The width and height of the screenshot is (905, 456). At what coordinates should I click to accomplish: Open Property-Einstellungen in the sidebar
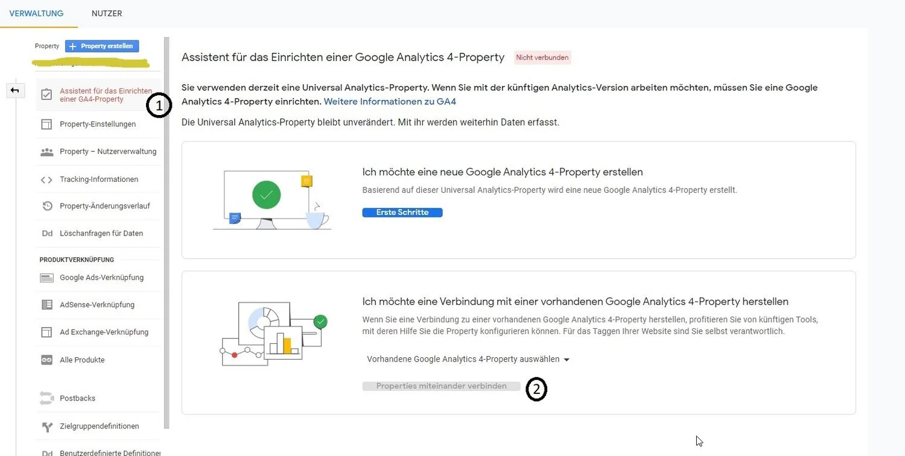click(98, 124)
